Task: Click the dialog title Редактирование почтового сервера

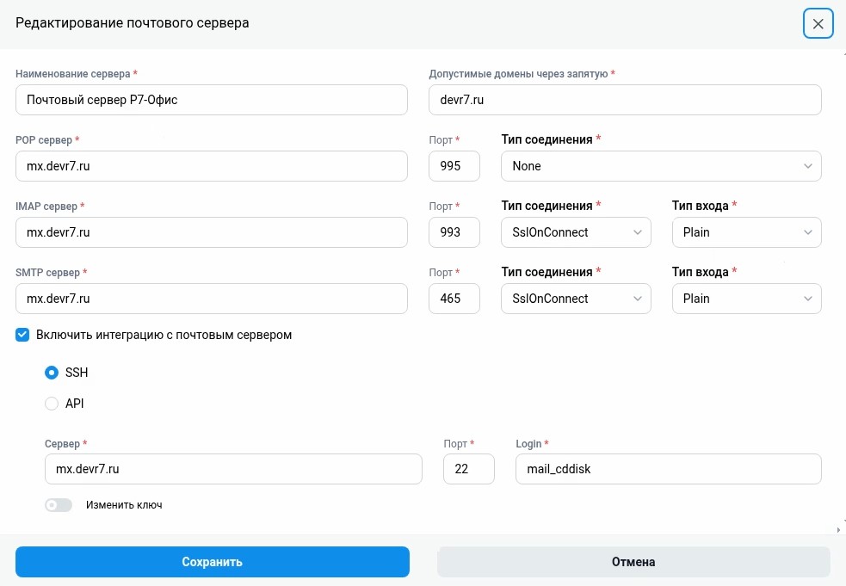Action: (133, 23)
